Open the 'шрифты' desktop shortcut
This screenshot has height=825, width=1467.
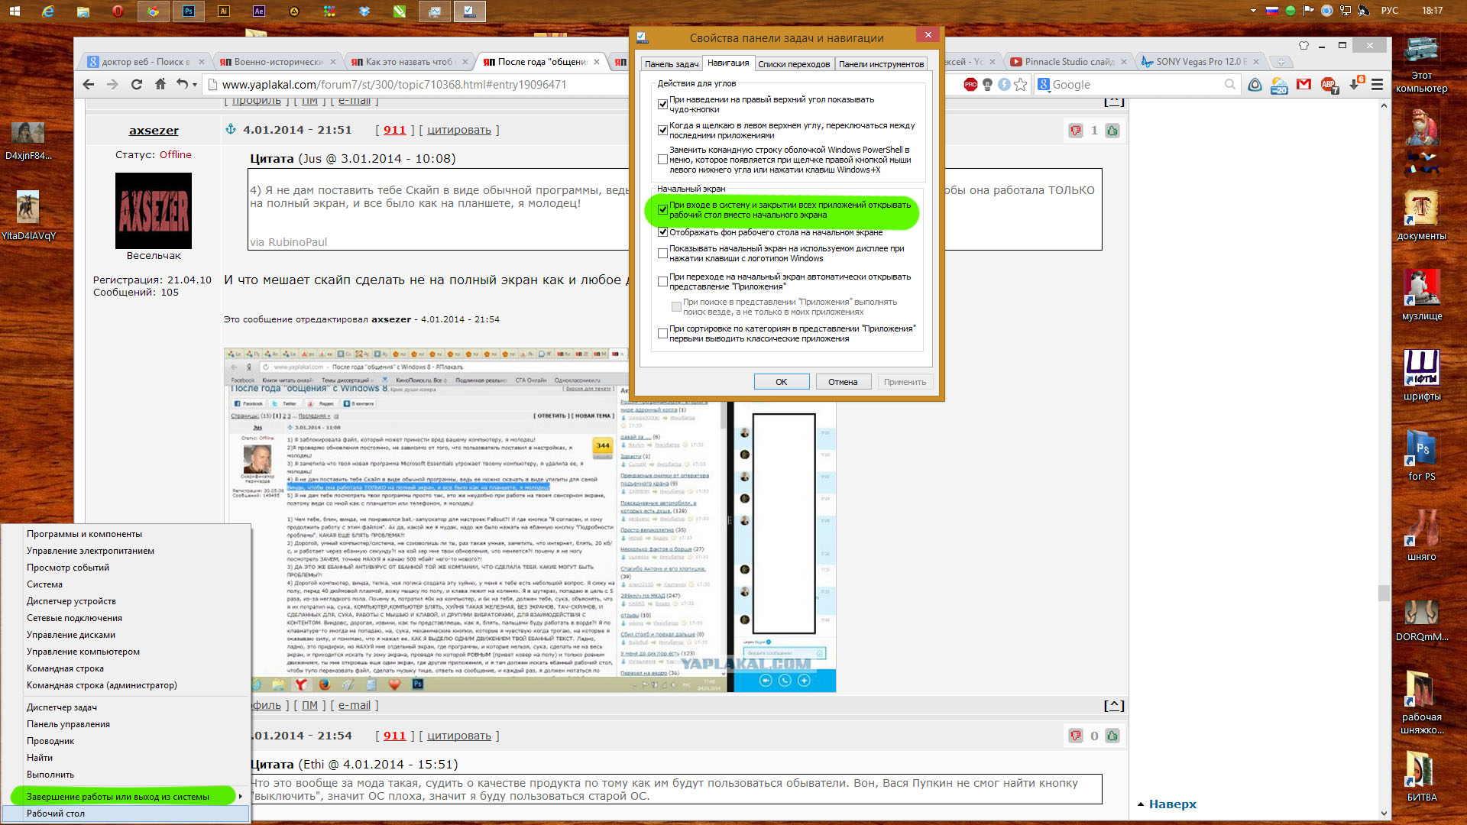1421,375
